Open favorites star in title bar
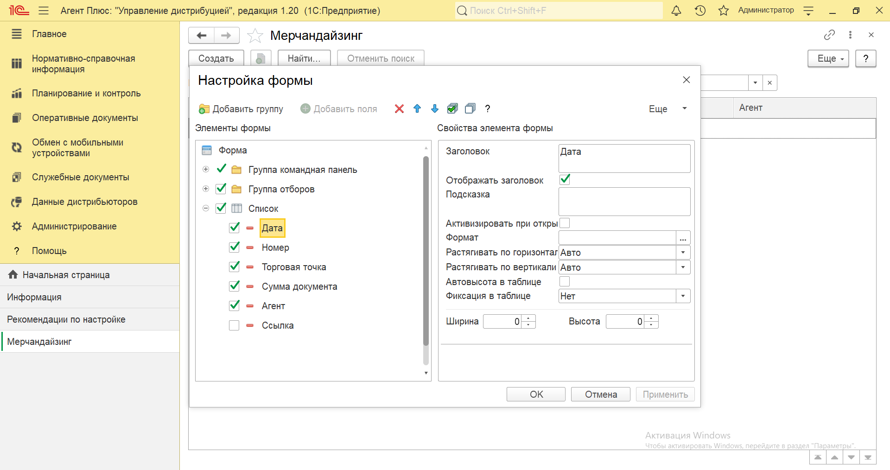The image size is (890, 470). pos(724,10)
